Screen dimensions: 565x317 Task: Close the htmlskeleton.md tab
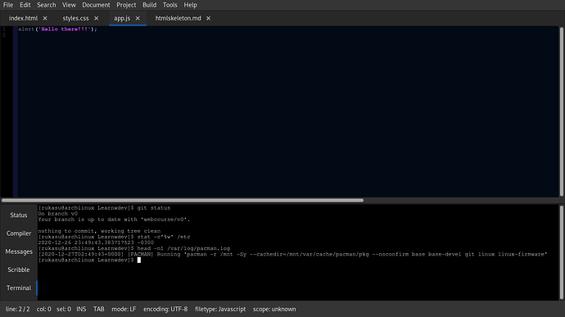click(208, 18)
